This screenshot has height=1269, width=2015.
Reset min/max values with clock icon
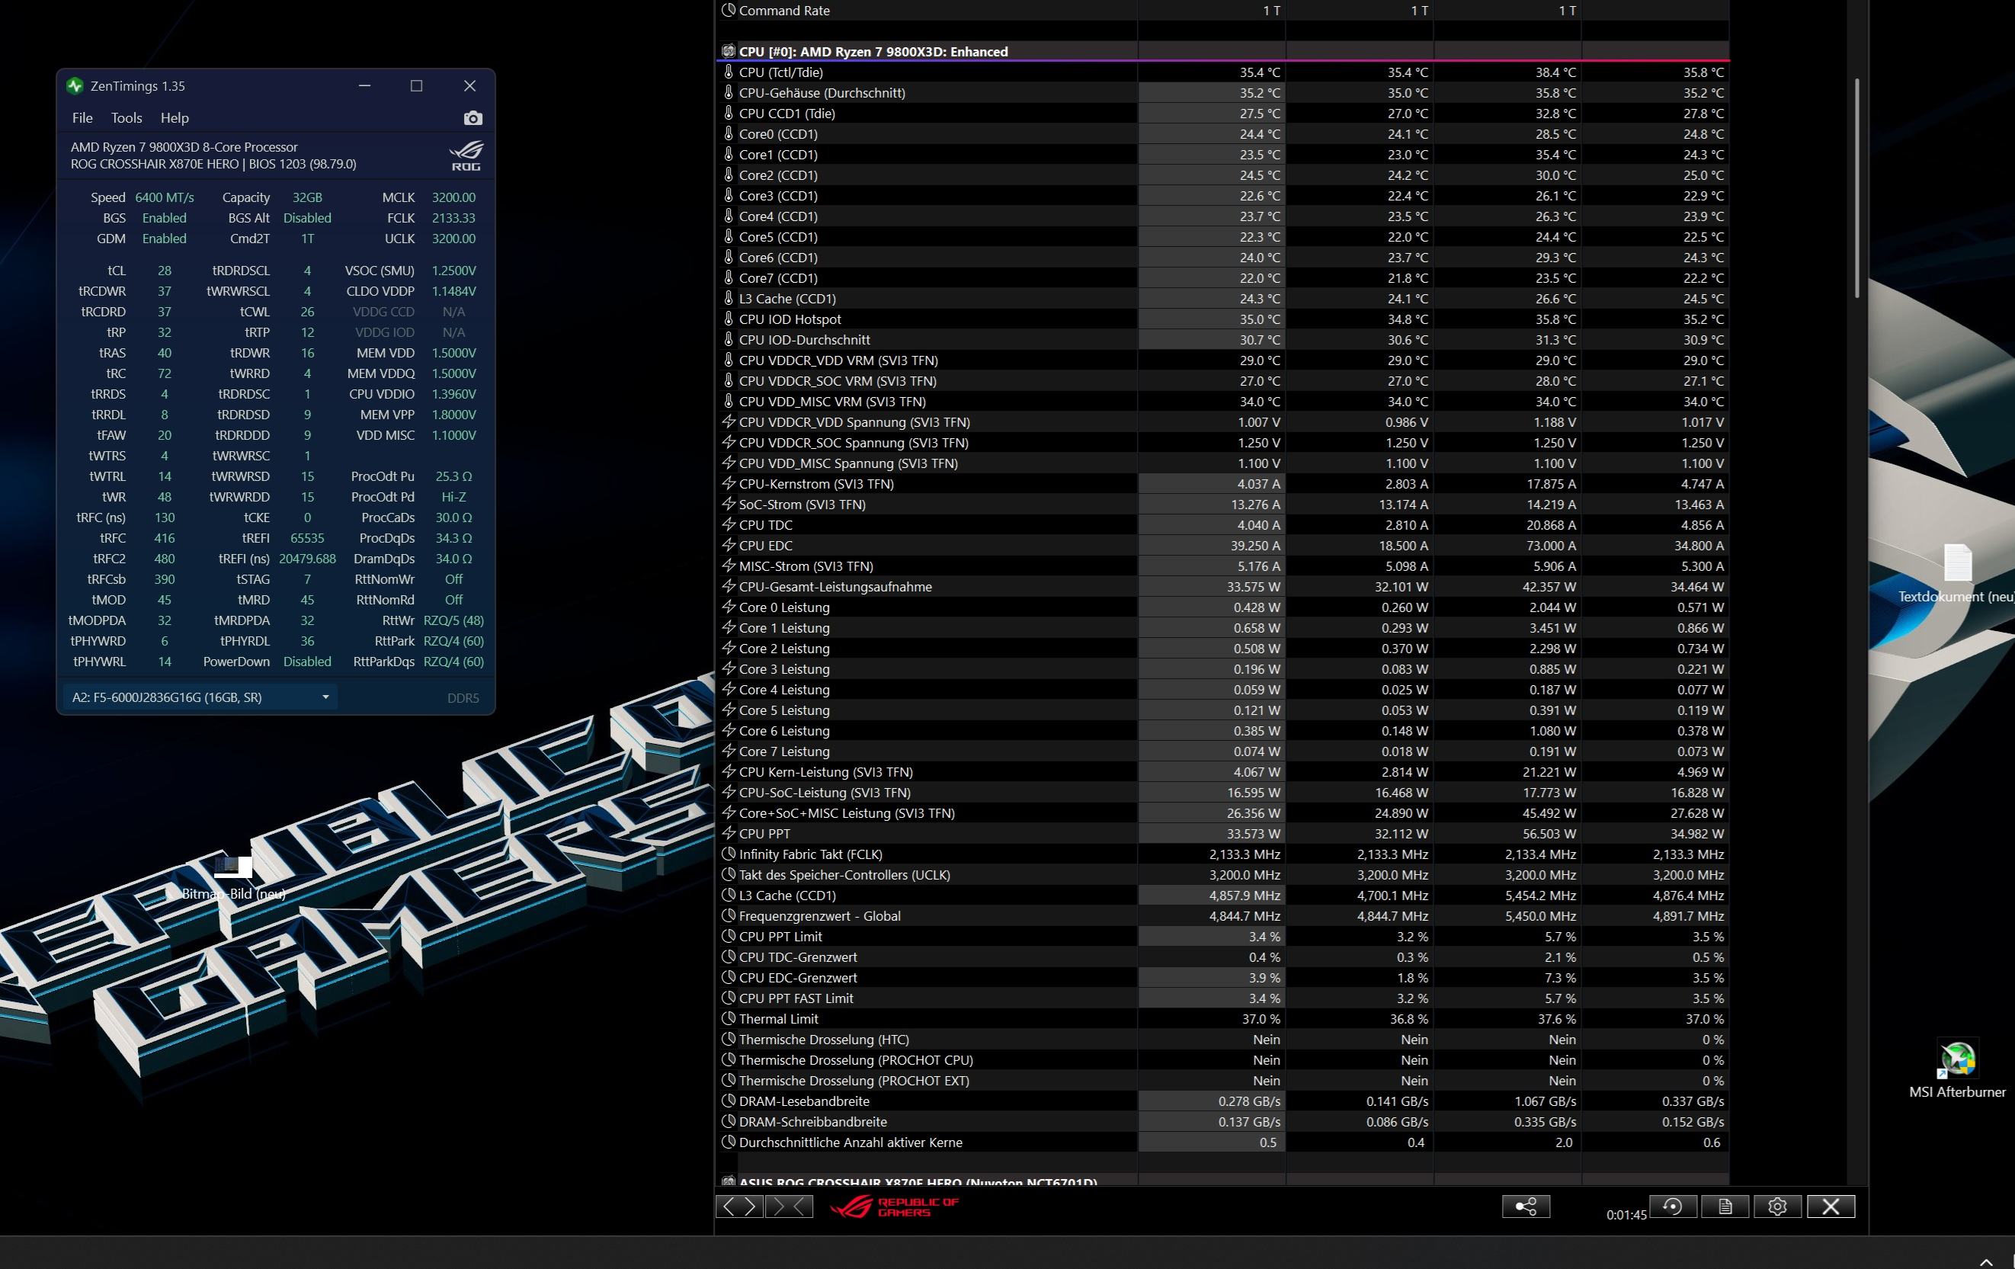pyautogui.click(x=1672, y=1207)
